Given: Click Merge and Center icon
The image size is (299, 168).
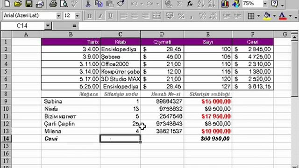Looking at the screenshot, I should click(x=157, y=16).
